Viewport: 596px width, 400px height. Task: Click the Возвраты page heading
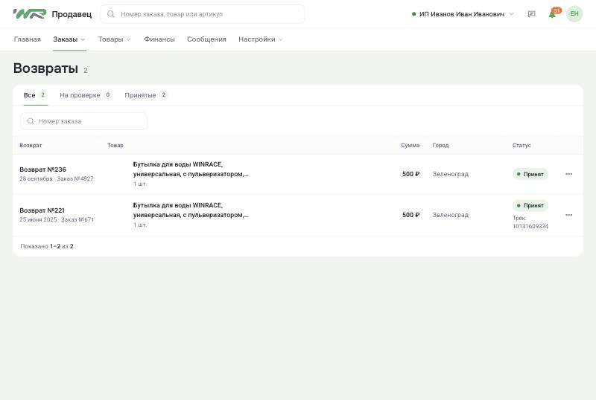click(x=45, y=68)
